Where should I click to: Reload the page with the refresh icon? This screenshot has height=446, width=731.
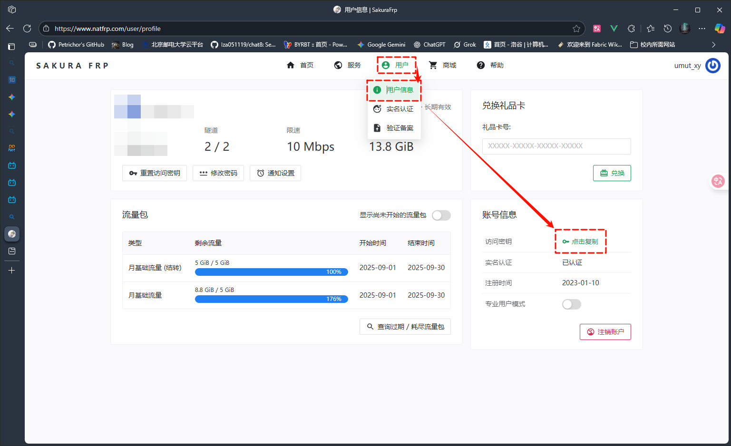coord(27,29)
